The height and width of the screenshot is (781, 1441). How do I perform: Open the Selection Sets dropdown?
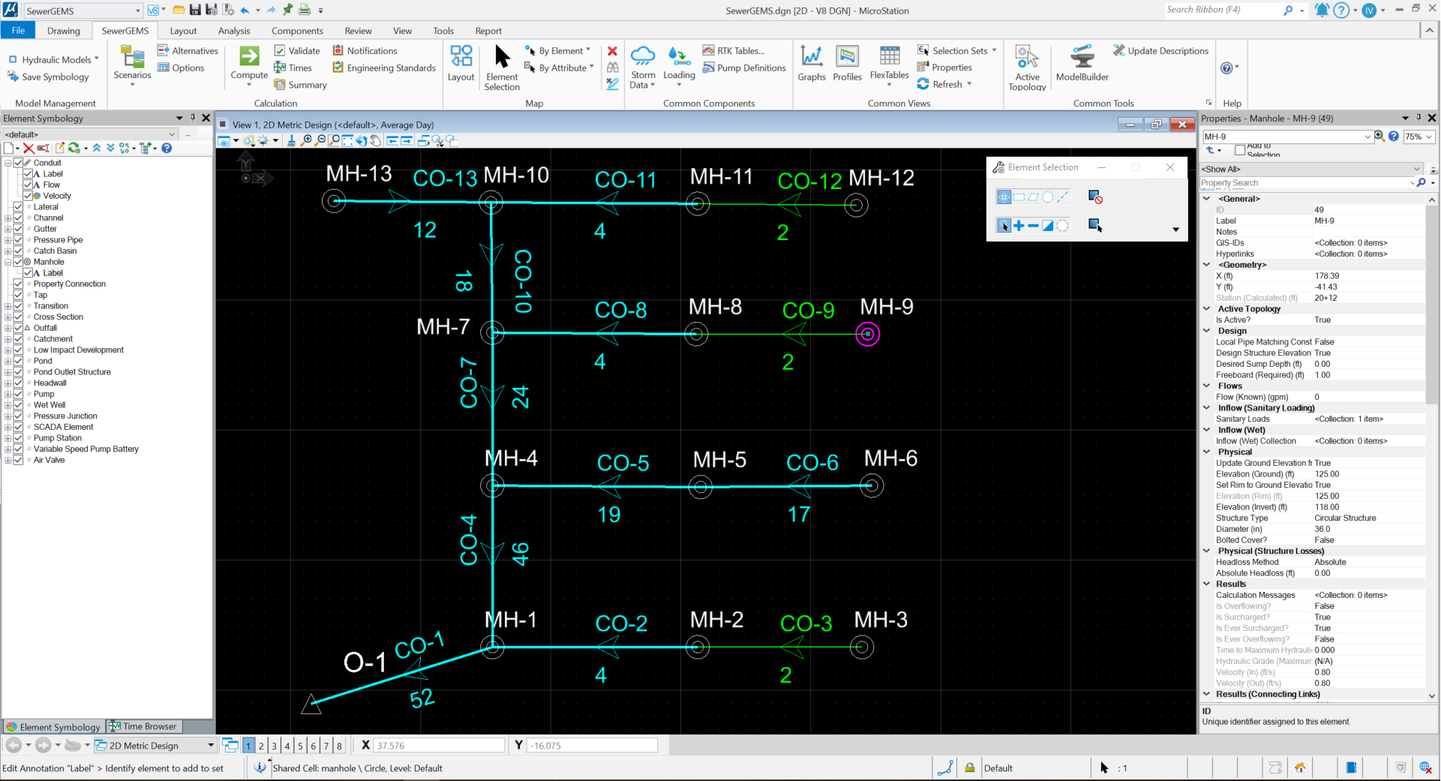tap(957, 50)
